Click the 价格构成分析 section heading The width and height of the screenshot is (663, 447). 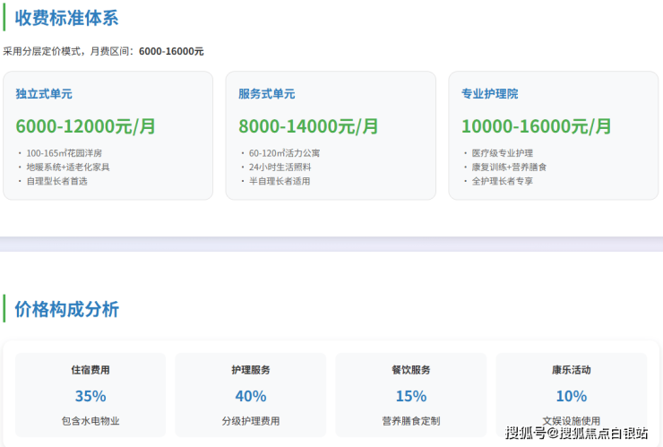coord(66,310)
